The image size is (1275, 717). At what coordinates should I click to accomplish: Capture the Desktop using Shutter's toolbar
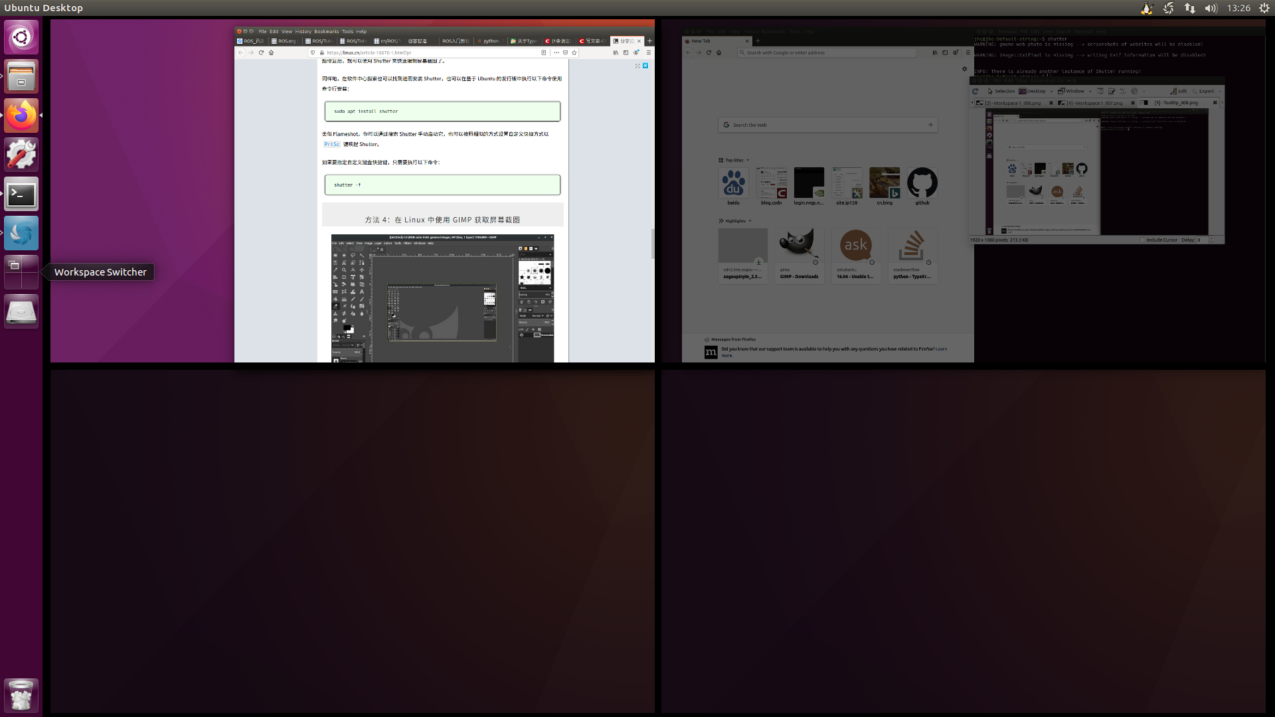pyautogui.click(x=1035, y=91)
